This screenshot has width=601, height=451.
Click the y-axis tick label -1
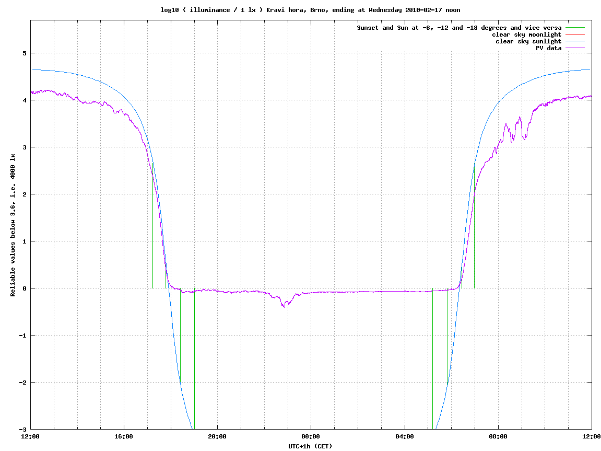23,336
